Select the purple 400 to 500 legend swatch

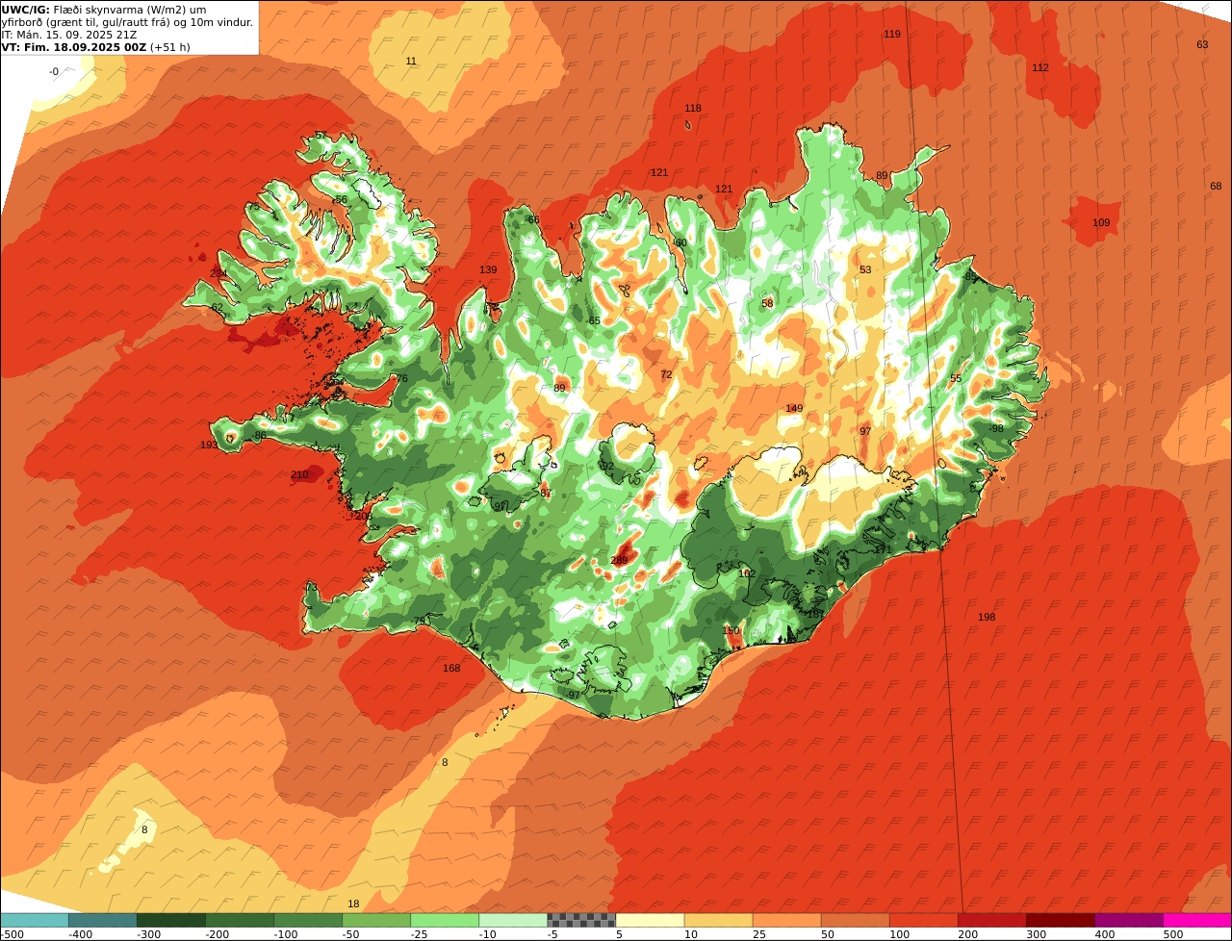coord(1129,920)
